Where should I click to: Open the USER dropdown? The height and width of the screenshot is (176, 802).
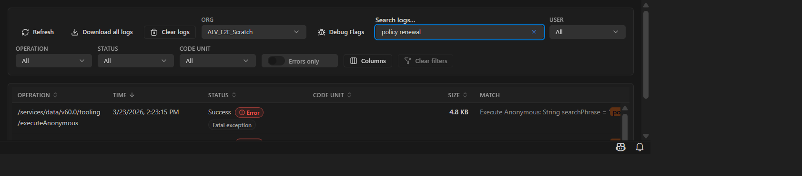pyautogui.click(x=587, y=32)
